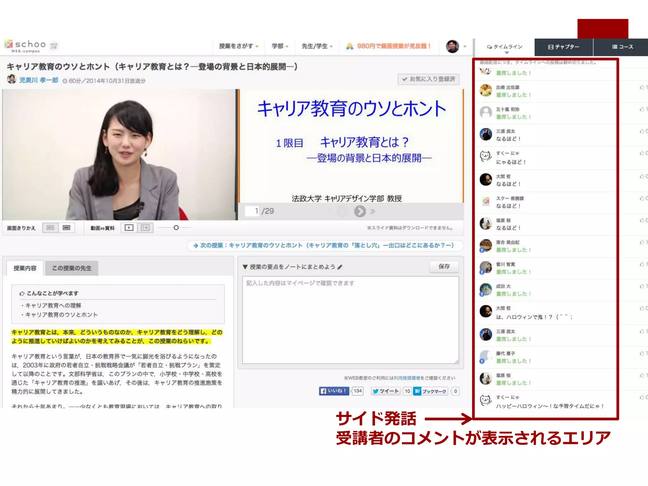Like the 出崎 比佐雄 post thumbs-up
648x486 pixels.
click(x=642, y=87)
